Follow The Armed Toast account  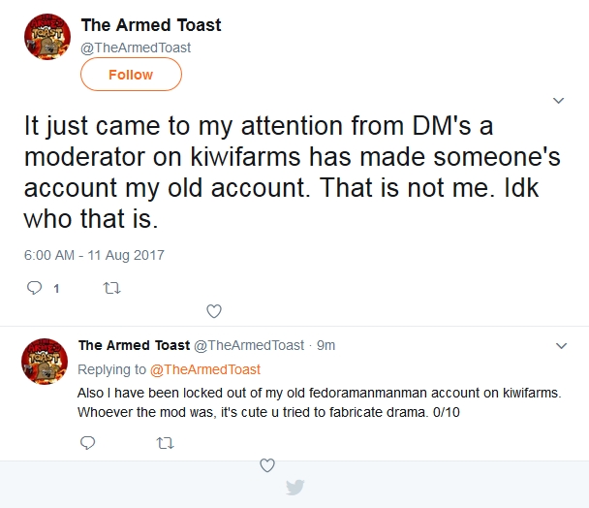(x=131, y=75)
